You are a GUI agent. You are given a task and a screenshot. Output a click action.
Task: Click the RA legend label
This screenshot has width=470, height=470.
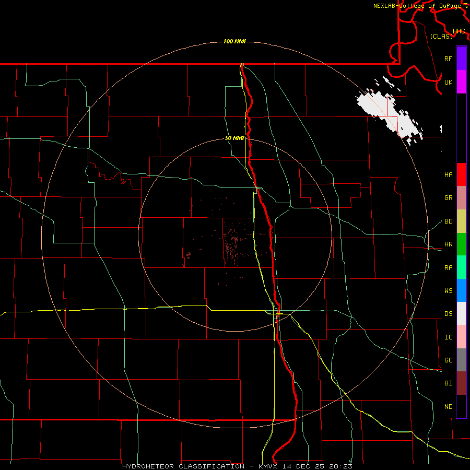[448, 267]
